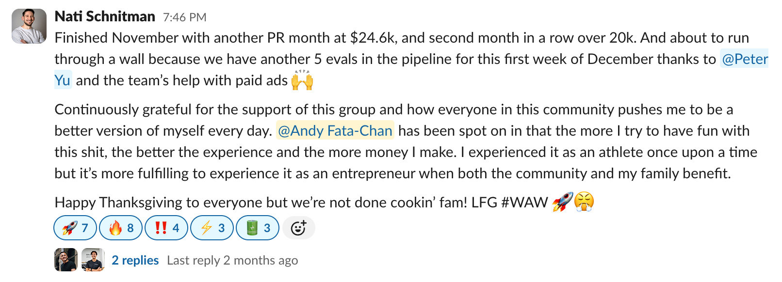782x282 pixels.
Task: Add the lightning bolt reaction
Action: pos(212,228)
